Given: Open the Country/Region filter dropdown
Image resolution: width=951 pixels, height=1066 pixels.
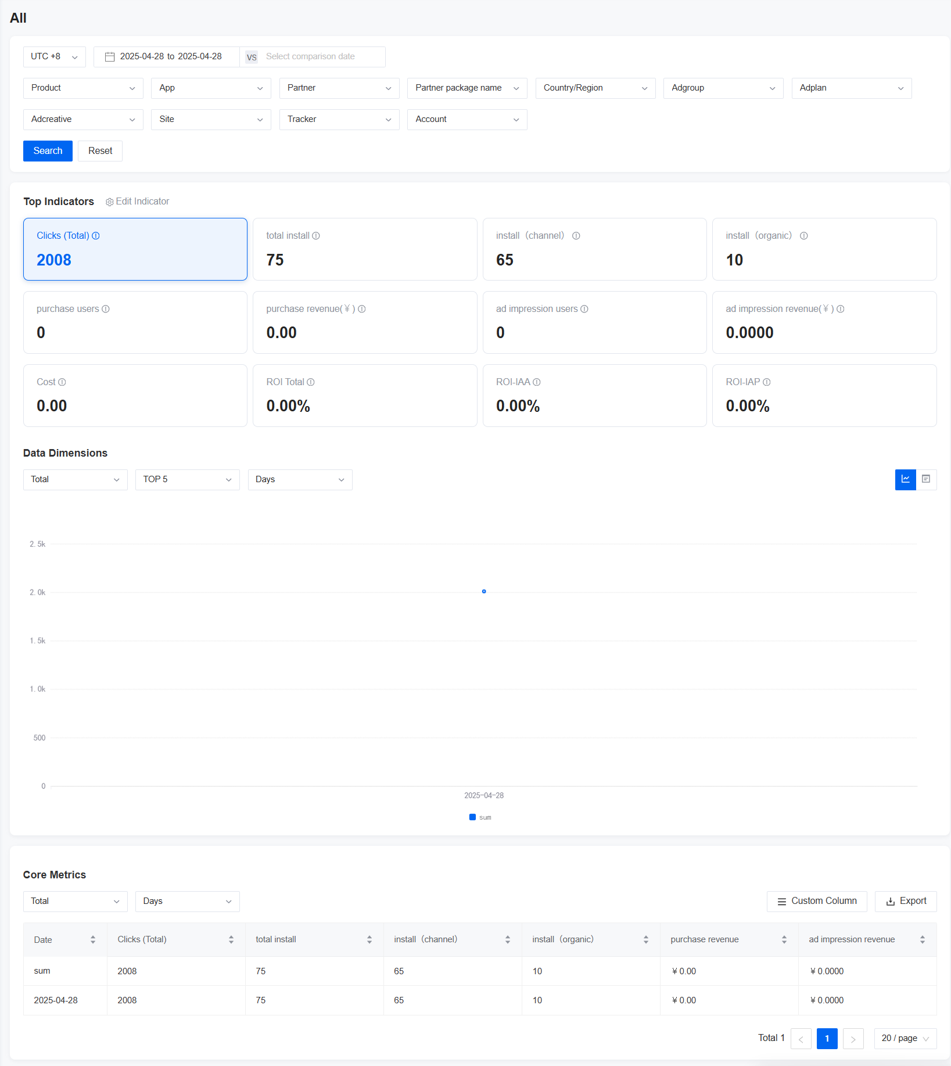Looking at the screenshot, I should (x=594, y=88).
